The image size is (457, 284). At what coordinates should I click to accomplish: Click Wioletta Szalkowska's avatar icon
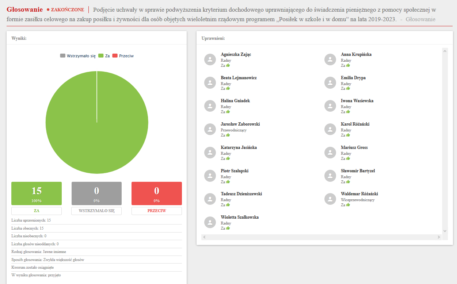210,222
